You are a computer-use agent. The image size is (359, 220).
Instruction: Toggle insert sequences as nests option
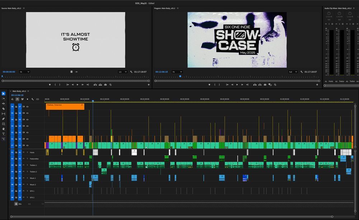coord(12,99)
